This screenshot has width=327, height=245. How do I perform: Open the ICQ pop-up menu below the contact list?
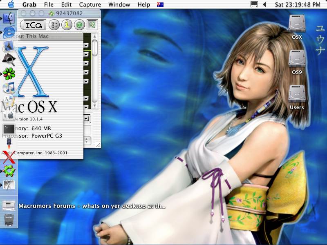87,119
